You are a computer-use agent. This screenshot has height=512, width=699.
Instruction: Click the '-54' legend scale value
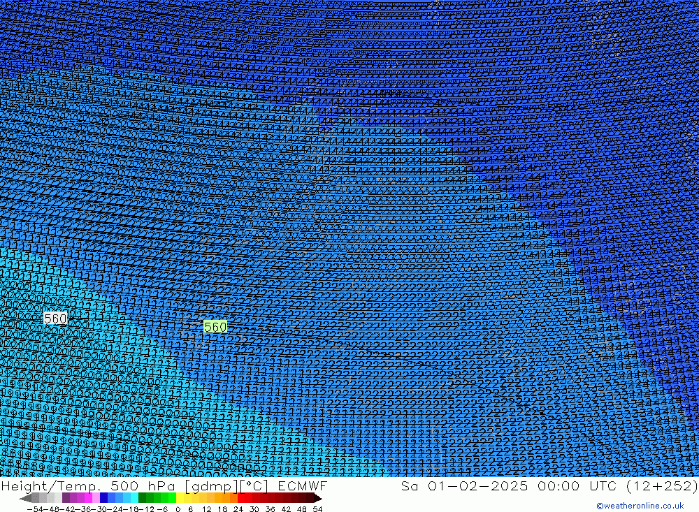point(35,509)
